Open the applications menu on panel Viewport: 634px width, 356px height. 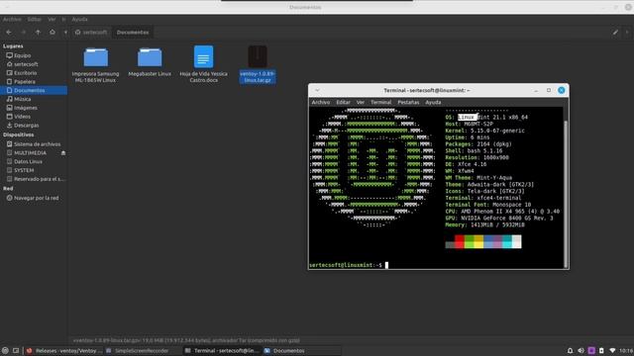pyautogui.click(x=5, y=351)
